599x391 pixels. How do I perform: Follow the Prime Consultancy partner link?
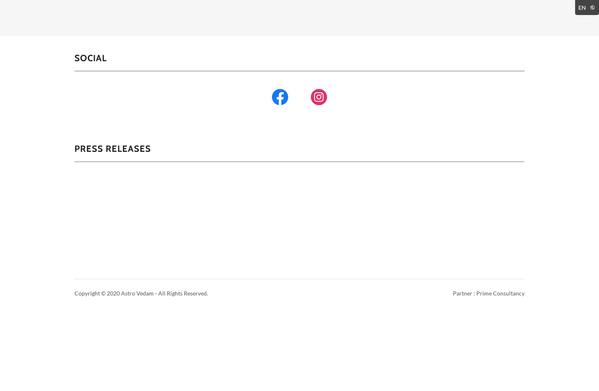pos(500,293)
